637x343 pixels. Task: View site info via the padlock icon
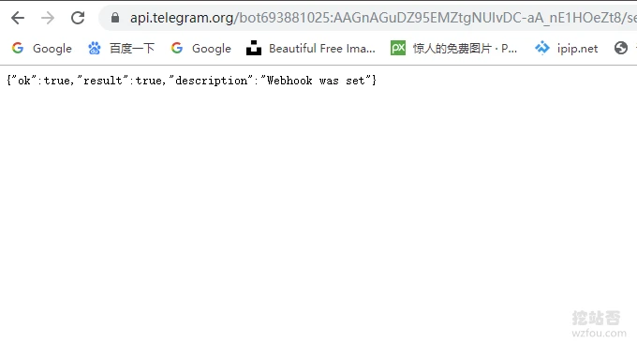click(115, 18)
